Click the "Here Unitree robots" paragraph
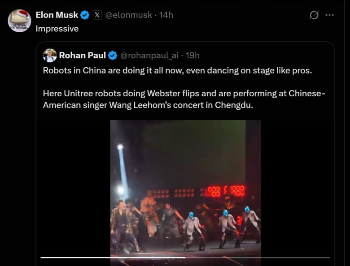 pyautogui.click(x=183, y=99)
